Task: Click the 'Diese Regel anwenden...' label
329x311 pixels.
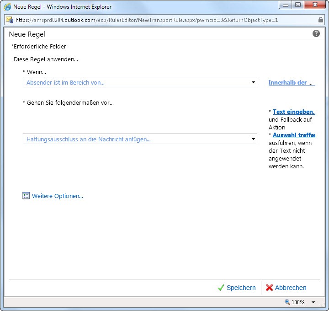Action: pos(46,59)
